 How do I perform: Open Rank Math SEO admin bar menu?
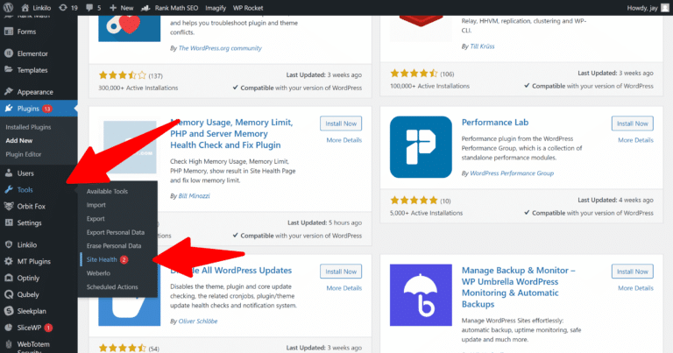(x=170, y=8)
